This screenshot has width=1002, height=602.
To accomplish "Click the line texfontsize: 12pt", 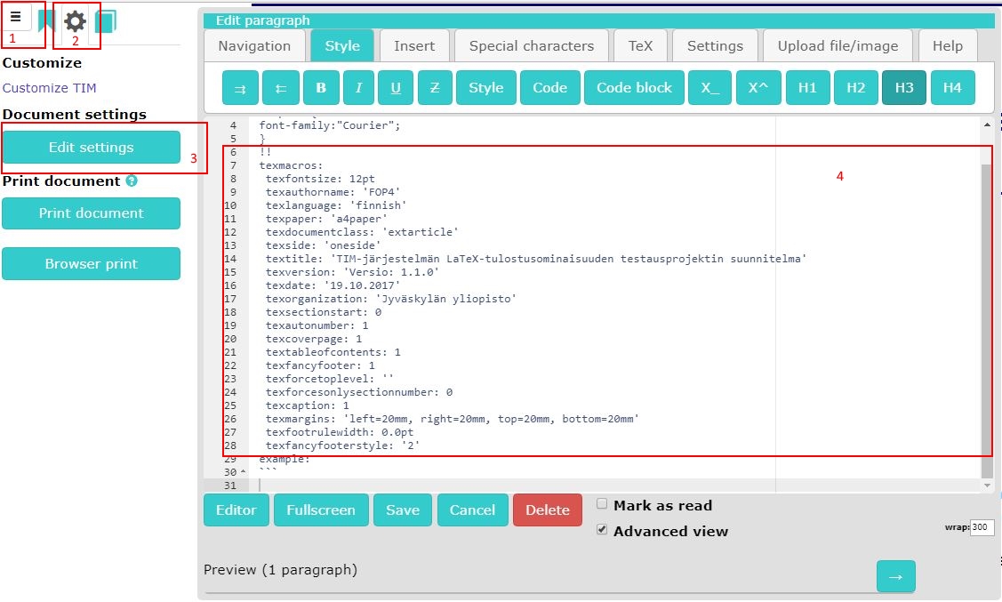I will coord(320,179).
